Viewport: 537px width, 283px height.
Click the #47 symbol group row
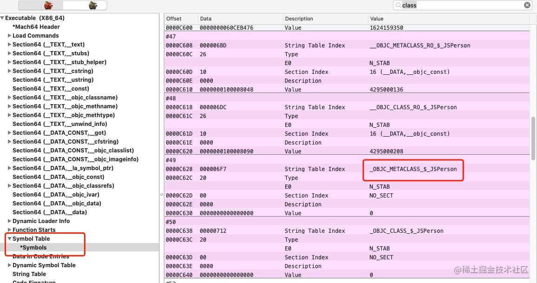[347, 37]
